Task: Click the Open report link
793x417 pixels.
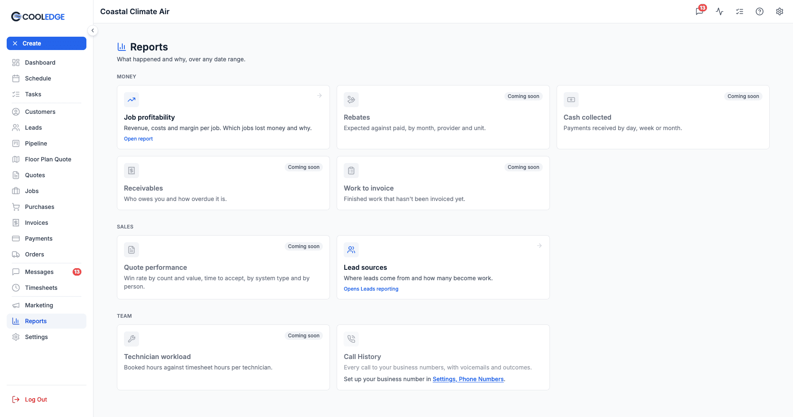Action: point(138,139)
